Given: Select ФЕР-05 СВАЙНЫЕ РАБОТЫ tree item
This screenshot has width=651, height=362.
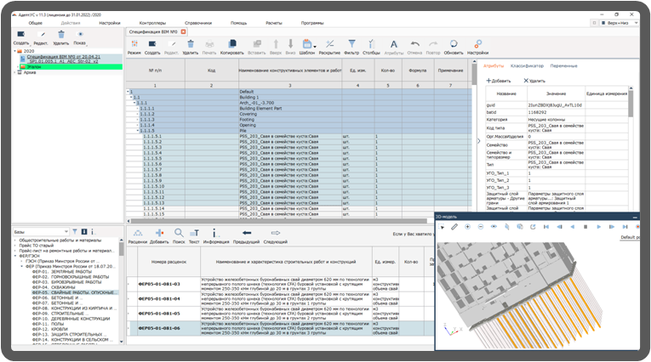Looking at the screenshot, I should point(73,292).
